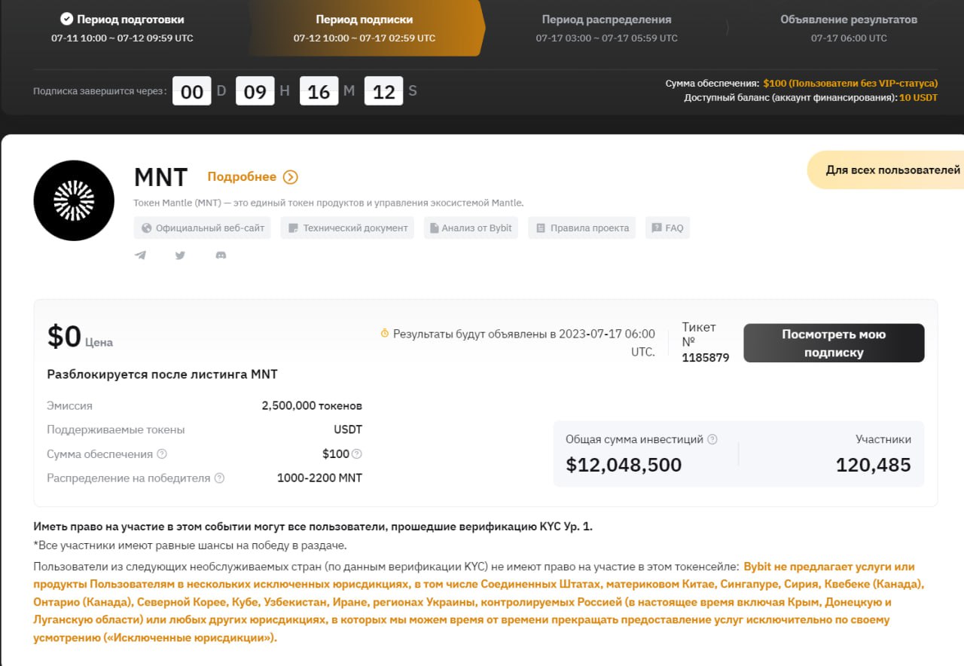Open Анализ от Bybit

point(471,228)
